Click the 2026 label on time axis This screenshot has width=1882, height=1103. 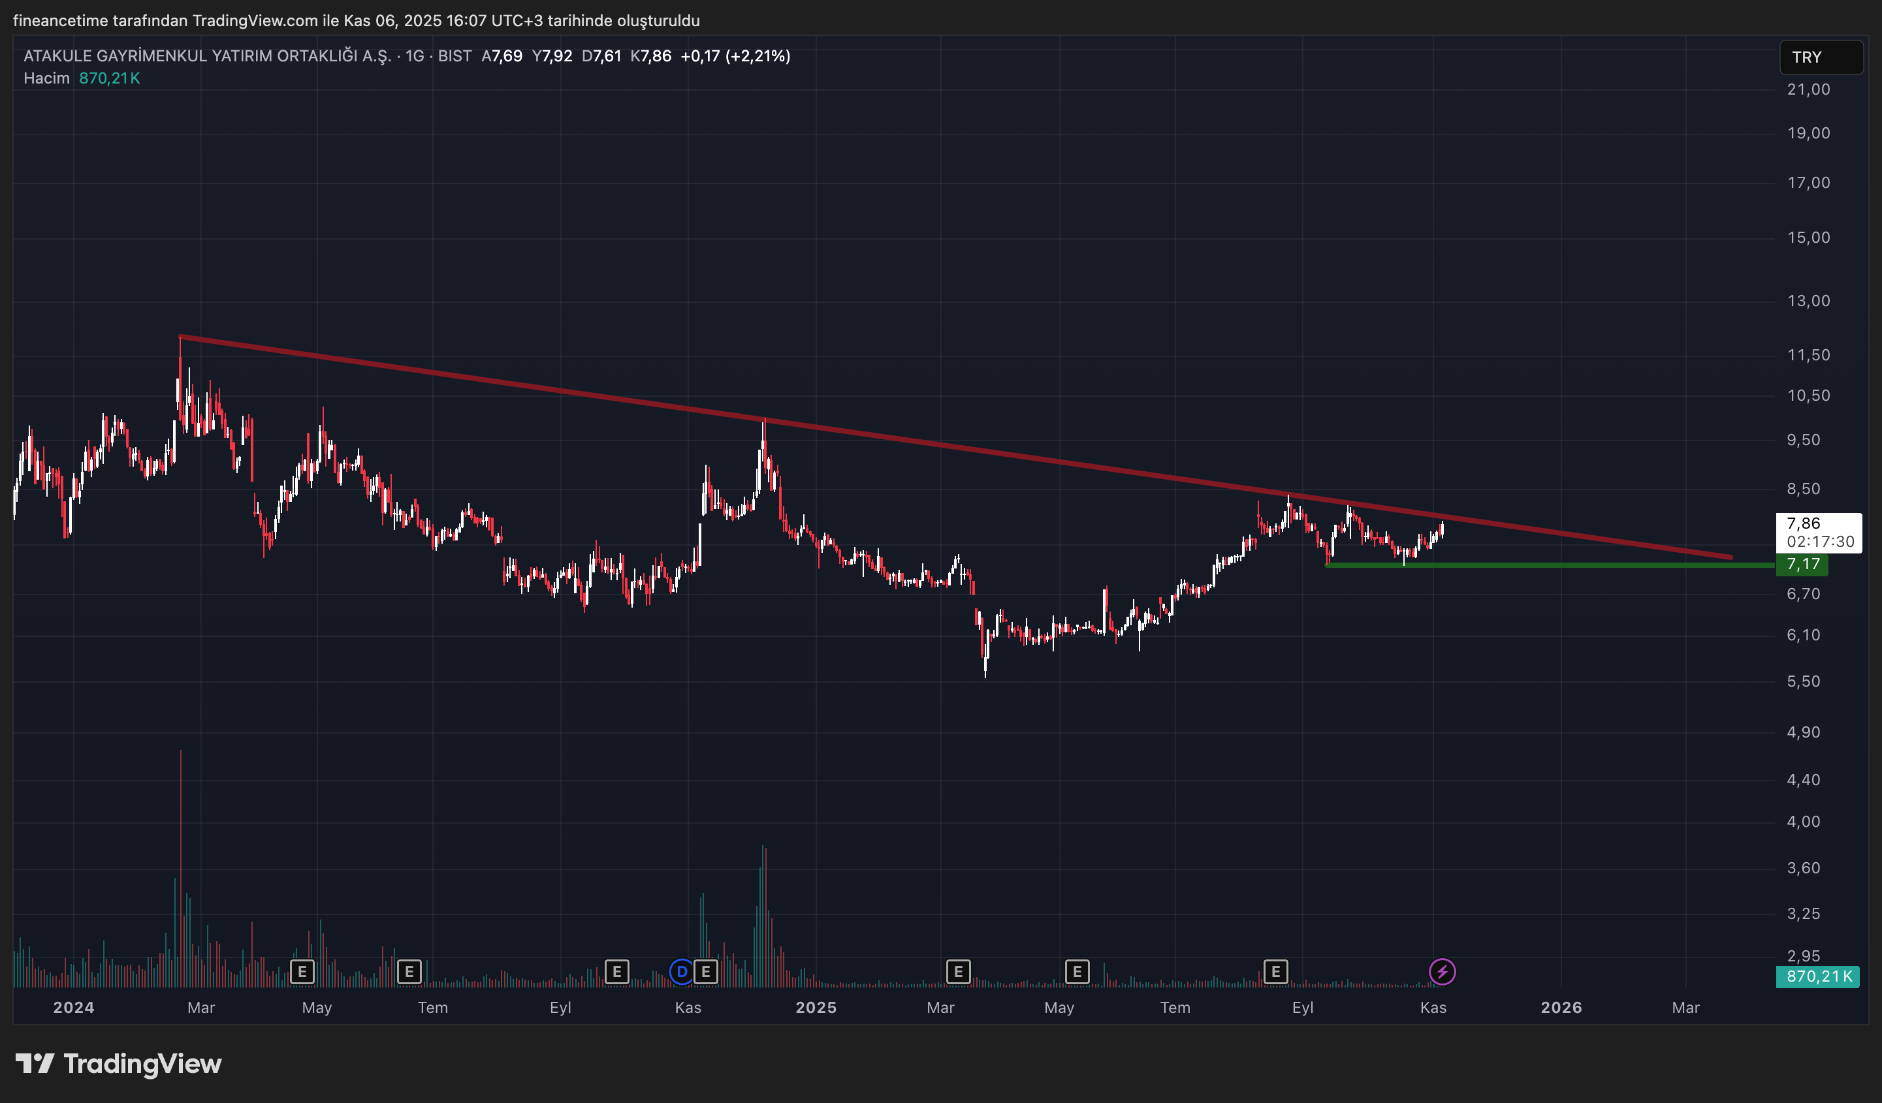[x=1561, y=1008]
